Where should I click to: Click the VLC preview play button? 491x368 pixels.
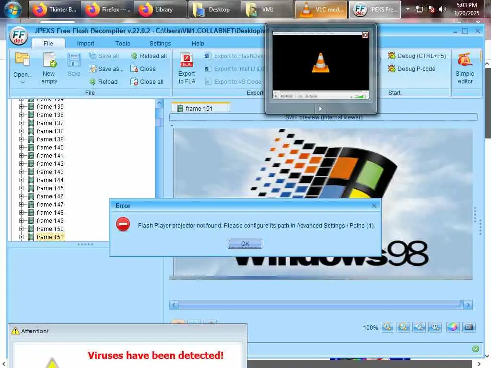[320, 109]
